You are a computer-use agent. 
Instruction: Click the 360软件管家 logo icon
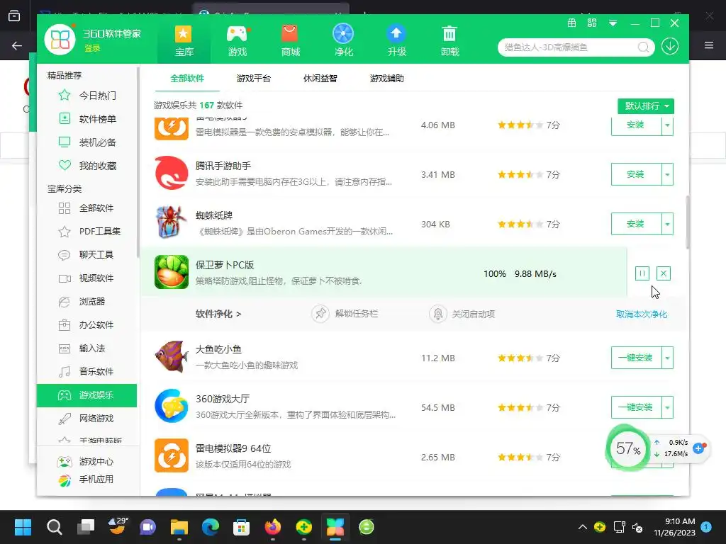pos(60,39)
